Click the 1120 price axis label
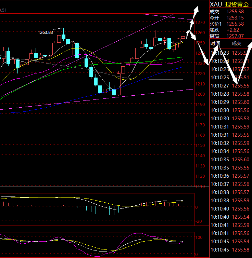The width and height of the screenshot is (252, 258). tap(200, 176)
